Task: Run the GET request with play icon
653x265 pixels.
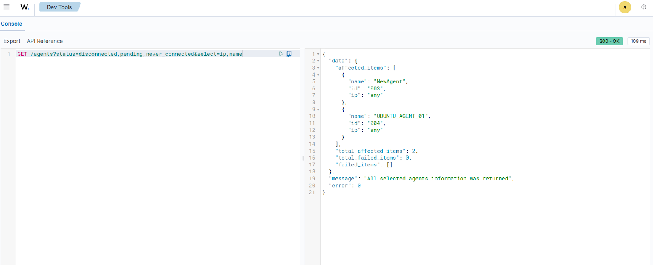Action: pos(281,54)
